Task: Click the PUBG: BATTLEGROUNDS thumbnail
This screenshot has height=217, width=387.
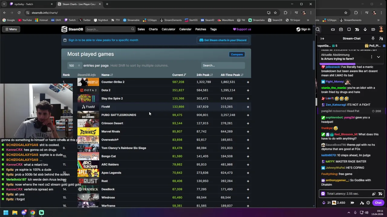Action: [88, 115]
